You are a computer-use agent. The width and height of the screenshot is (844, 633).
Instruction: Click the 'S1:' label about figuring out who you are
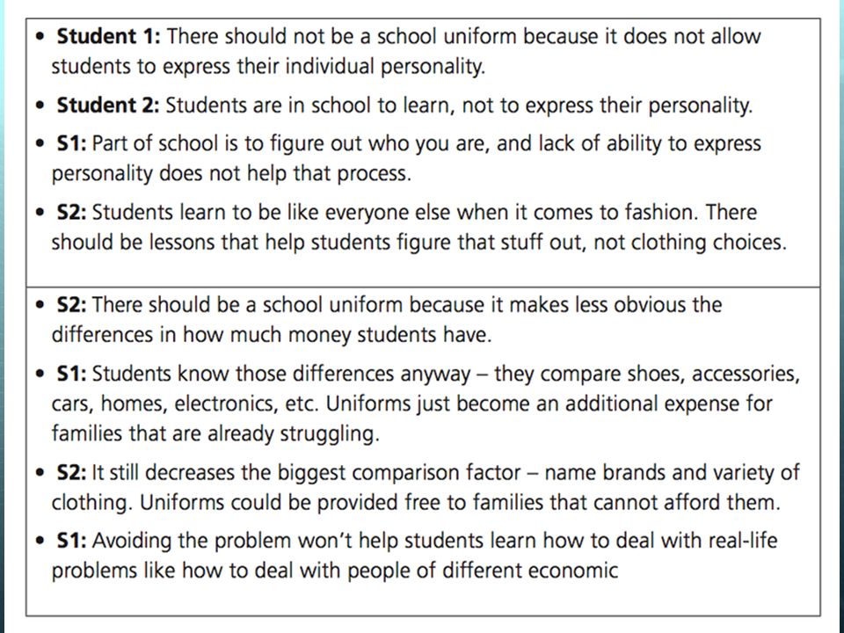click(71, 143)
